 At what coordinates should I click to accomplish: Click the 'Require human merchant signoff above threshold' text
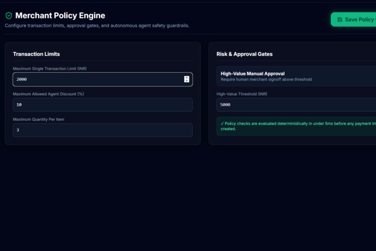tap(266, 79)
